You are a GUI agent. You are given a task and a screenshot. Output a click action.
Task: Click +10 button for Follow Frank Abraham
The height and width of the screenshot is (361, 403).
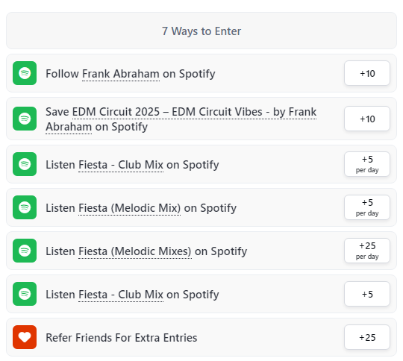pyautogui.click(x=367, y=73)
